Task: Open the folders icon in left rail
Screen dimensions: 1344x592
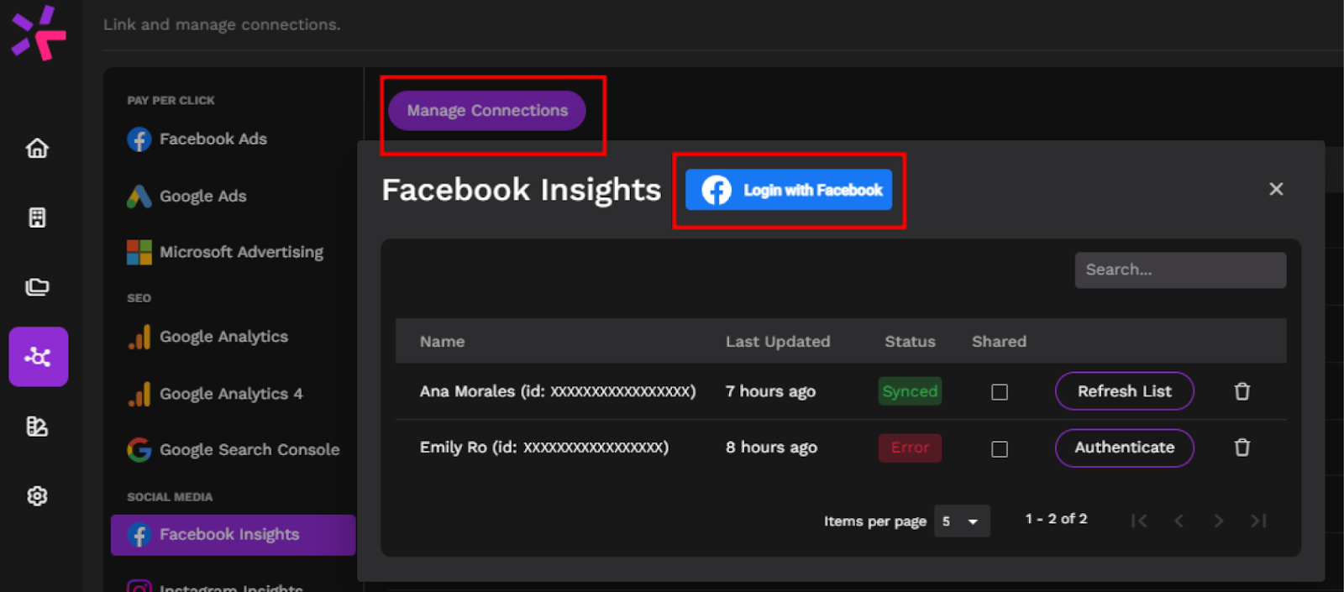Action: (x=37, y=287)
